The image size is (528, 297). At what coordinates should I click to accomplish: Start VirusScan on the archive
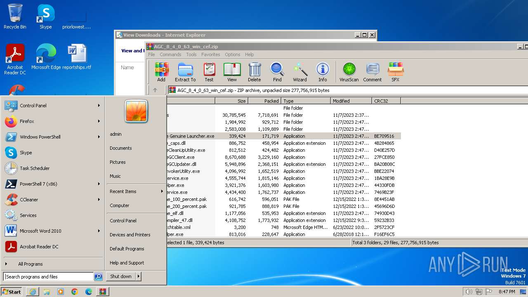click(x=349, y=72)
